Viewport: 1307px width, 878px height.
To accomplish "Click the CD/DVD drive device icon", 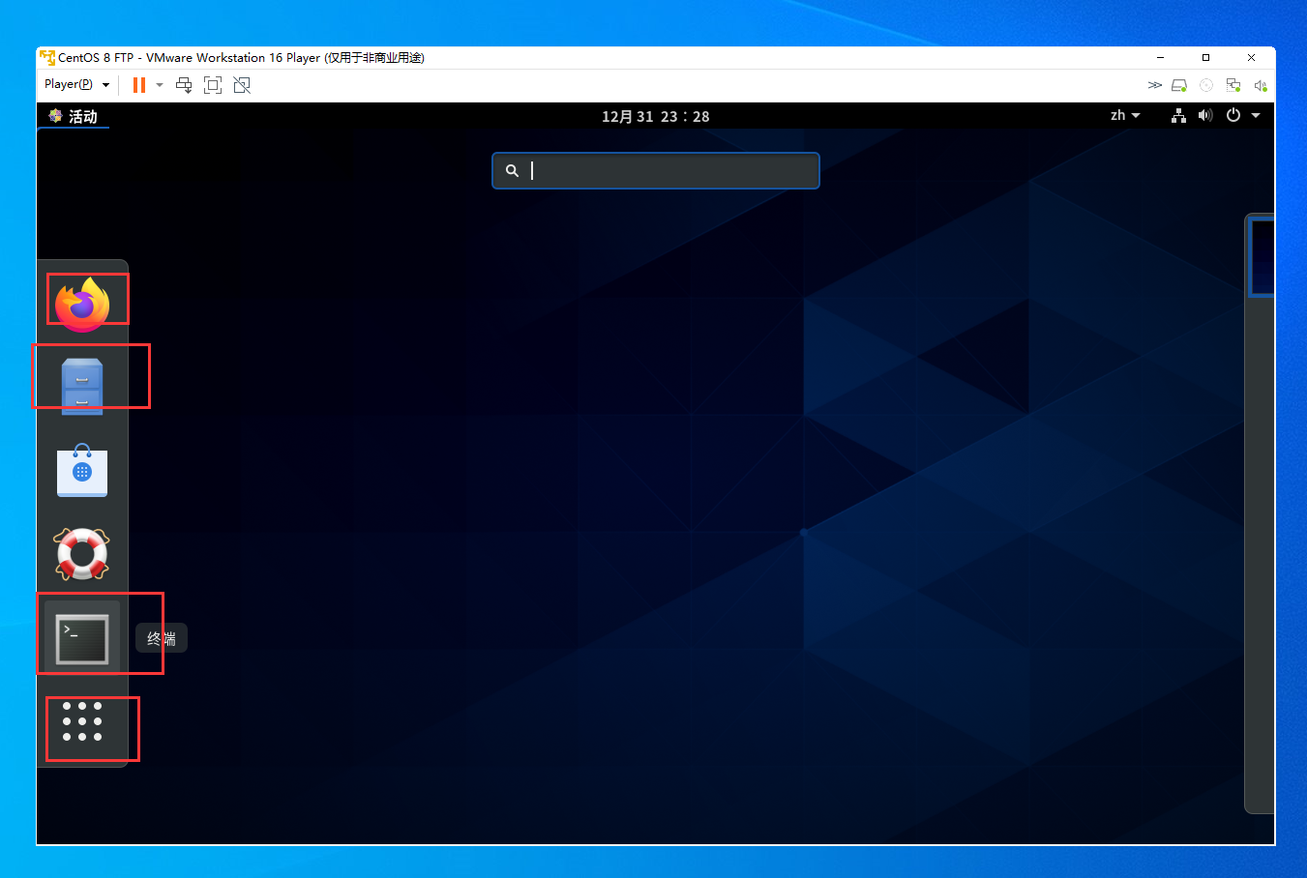I will point(1206,85).
